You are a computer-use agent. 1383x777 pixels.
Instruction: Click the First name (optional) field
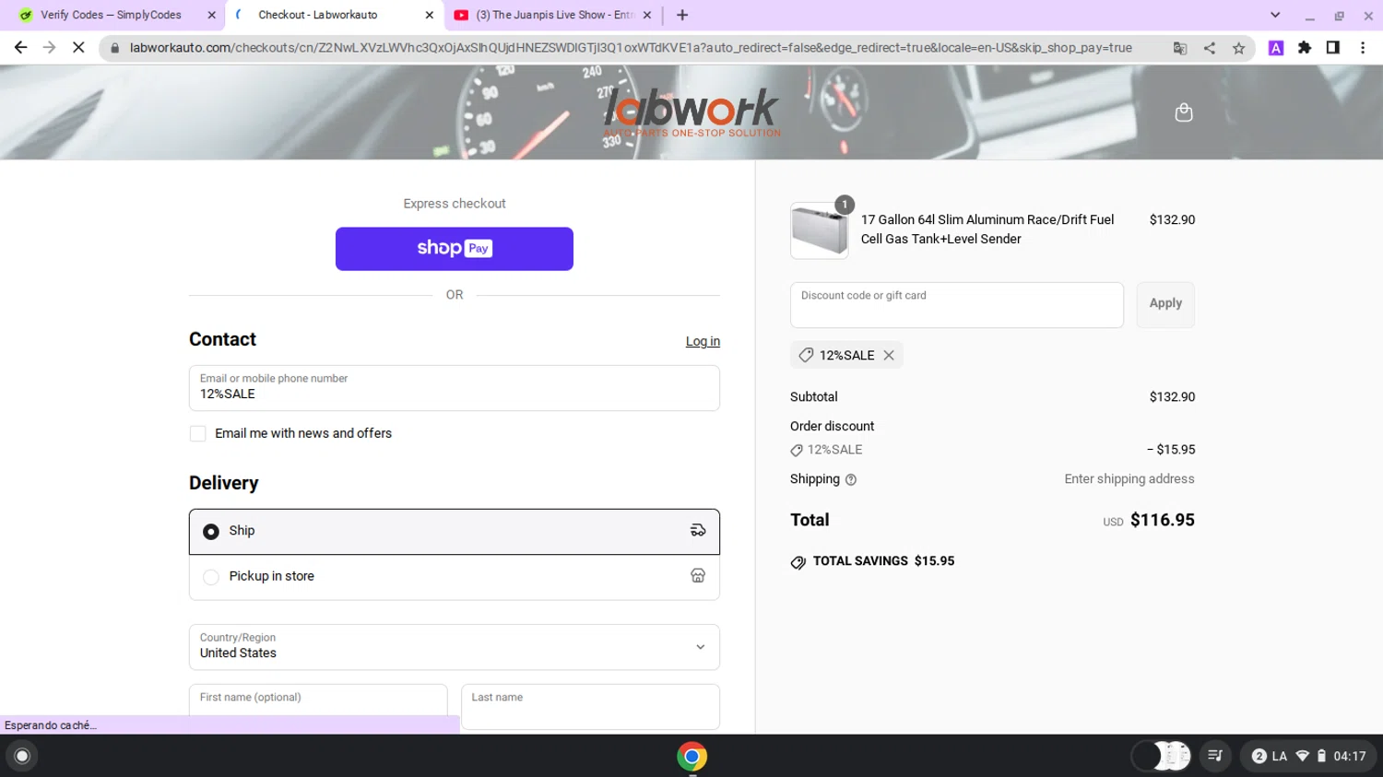point(318,707)
